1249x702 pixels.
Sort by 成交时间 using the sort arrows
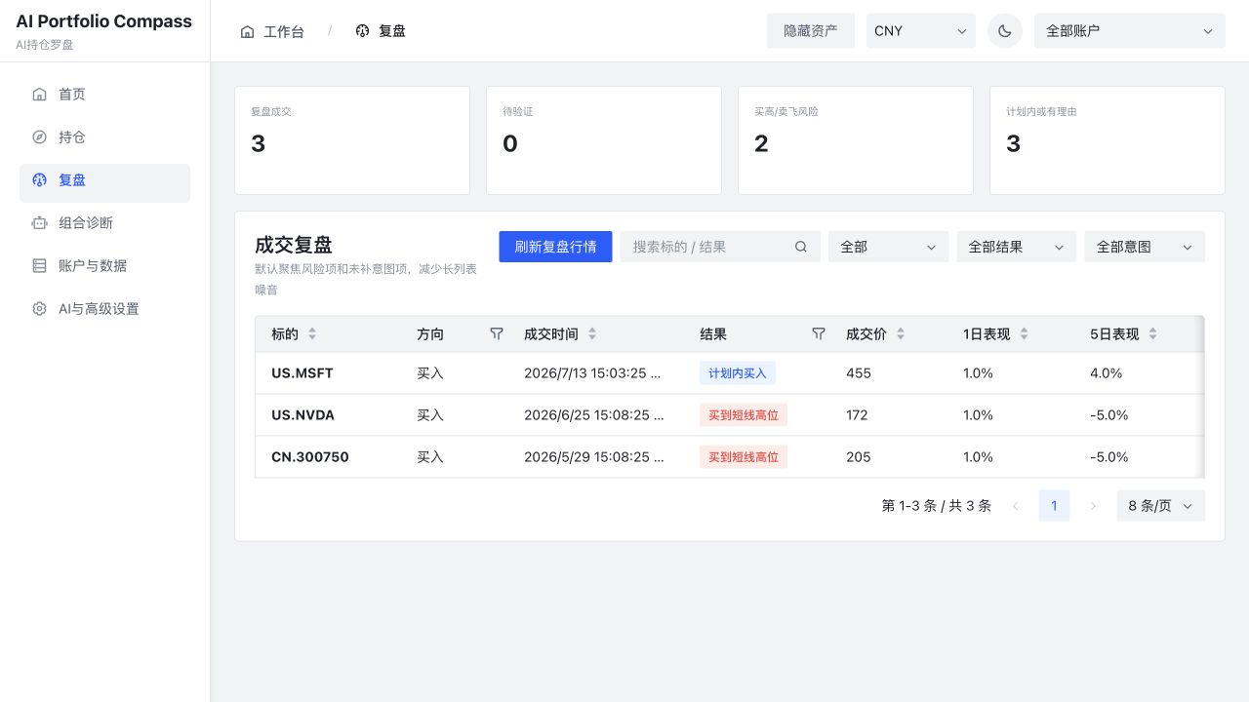coord(592,334)
